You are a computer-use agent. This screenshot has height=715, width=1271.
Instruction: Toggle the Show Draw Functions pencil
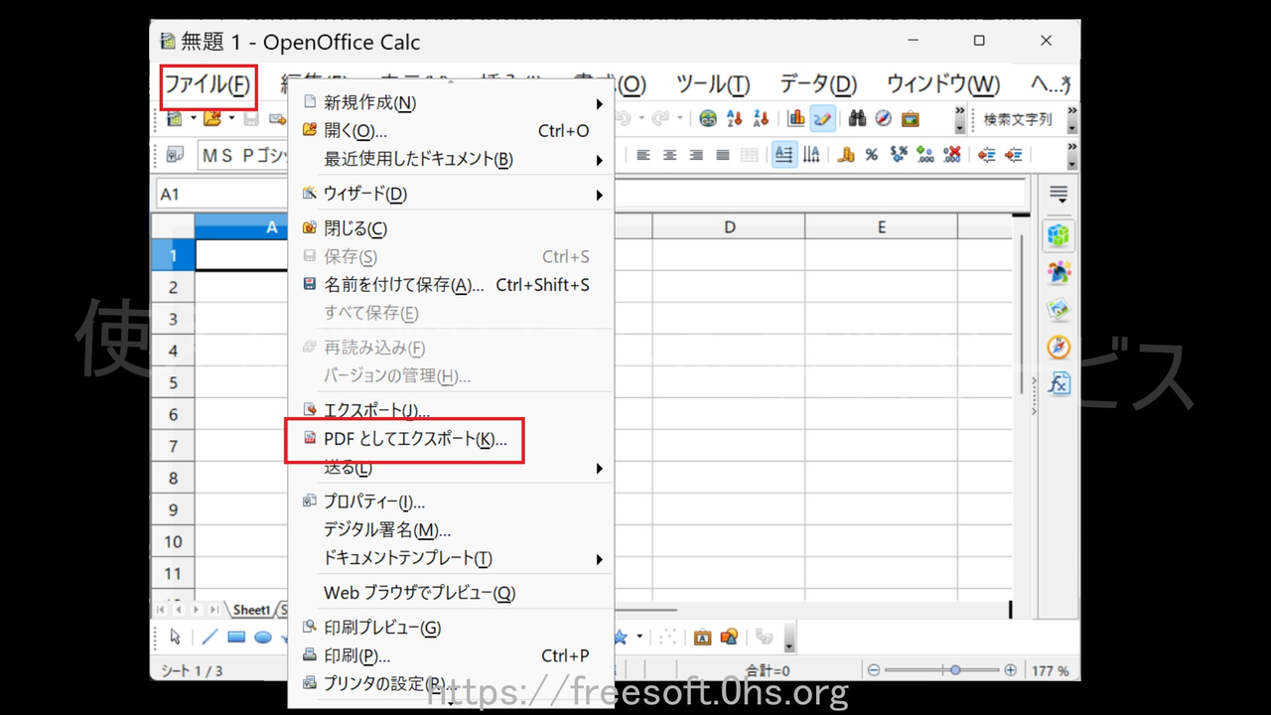point(823,118)
